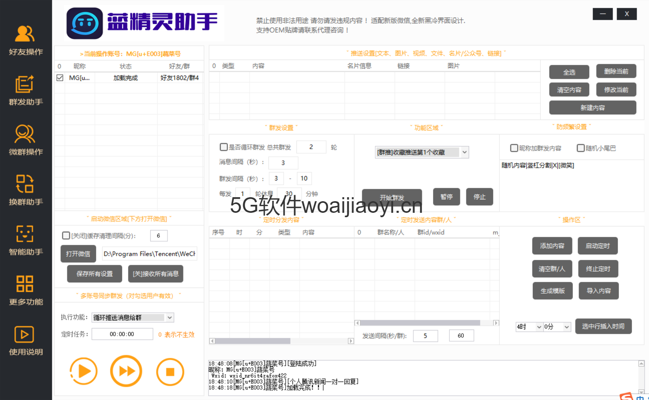Click 修改当前 button
Image resolution: width=649 pixels, height=400 pixels.
pyautogui.click(x=616, y=90)
